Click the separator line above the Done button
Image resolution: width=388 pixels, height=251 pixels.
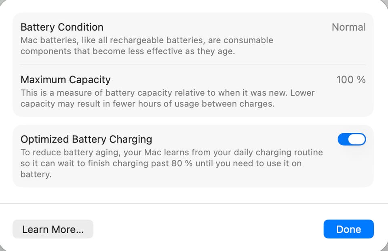(x=193, y=203)
